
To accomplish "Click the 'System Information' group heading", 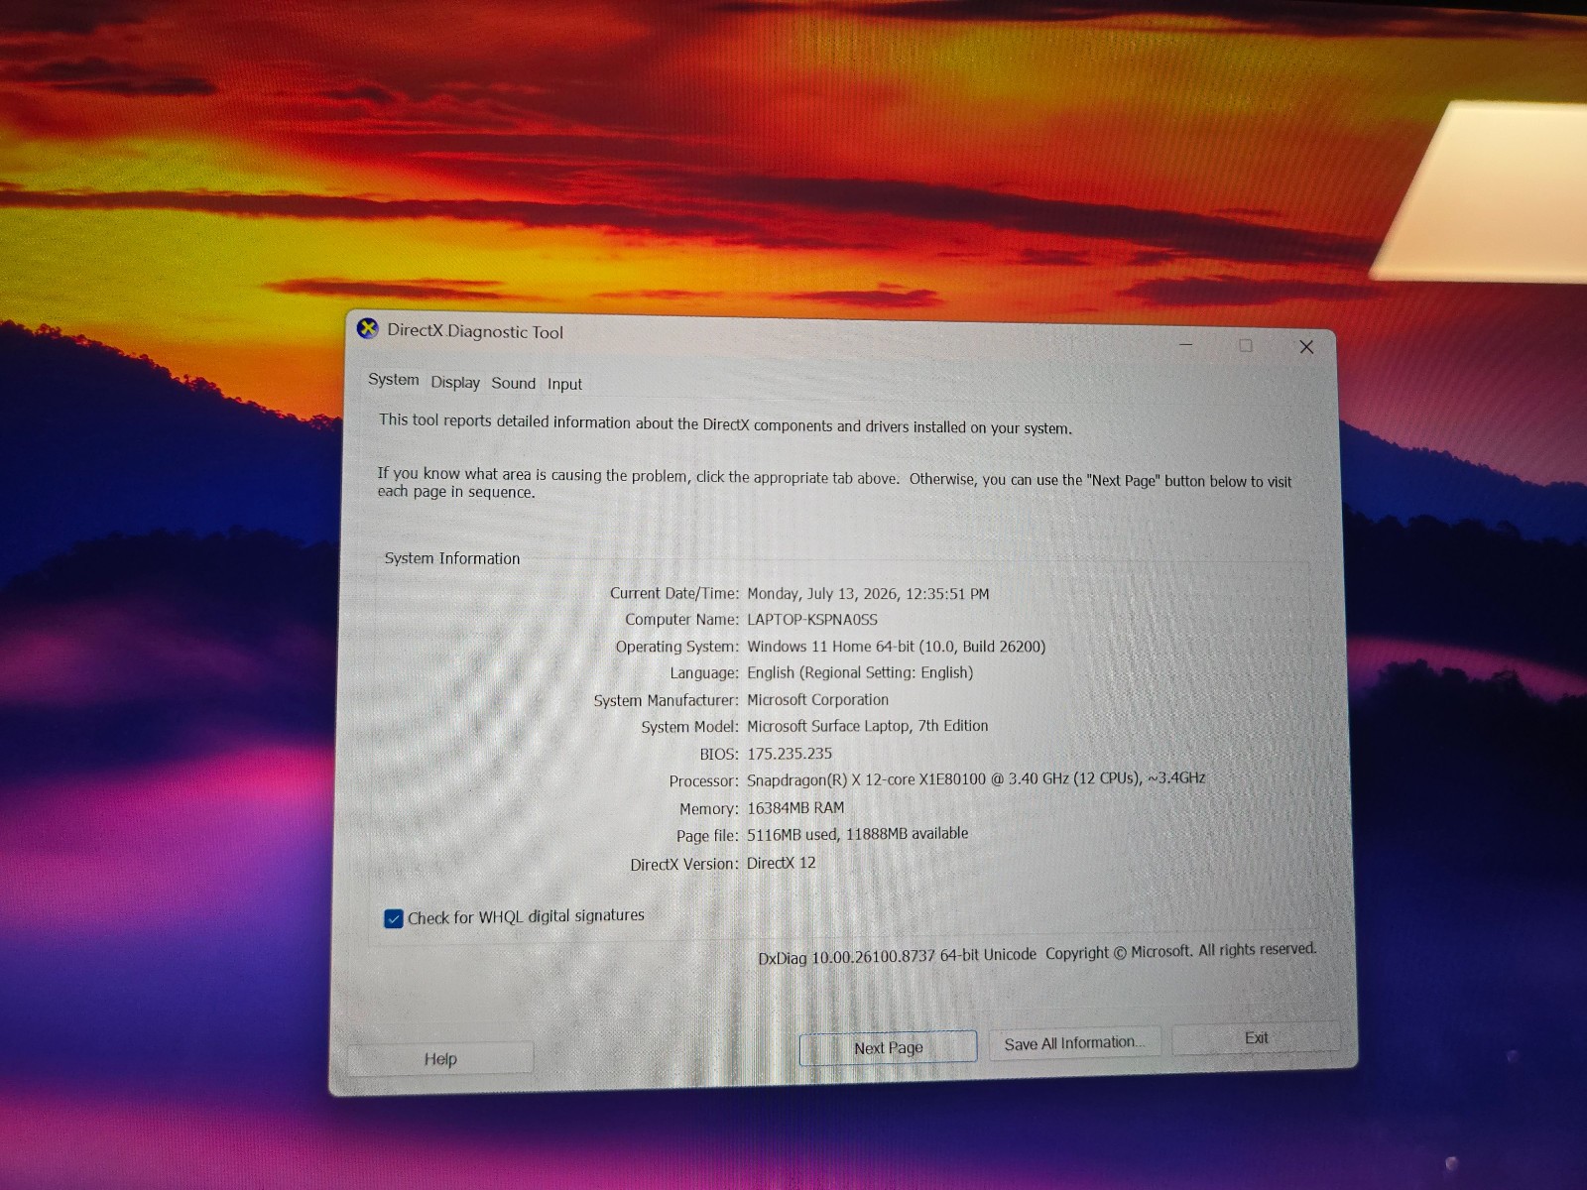I will 452,558.
